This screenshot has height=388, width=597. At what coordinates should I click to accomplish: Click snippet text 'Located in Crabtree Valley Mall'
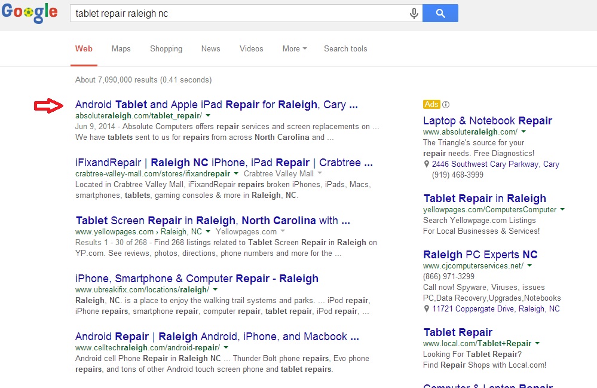[130, 185]
